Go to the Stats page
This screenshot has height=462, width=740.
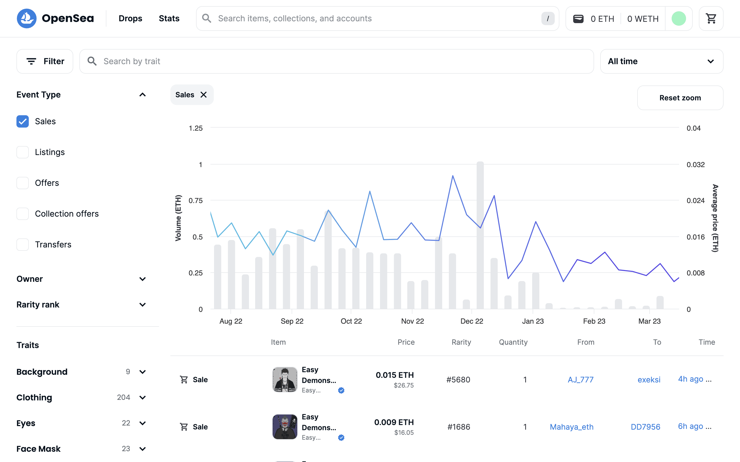(169, 18)
